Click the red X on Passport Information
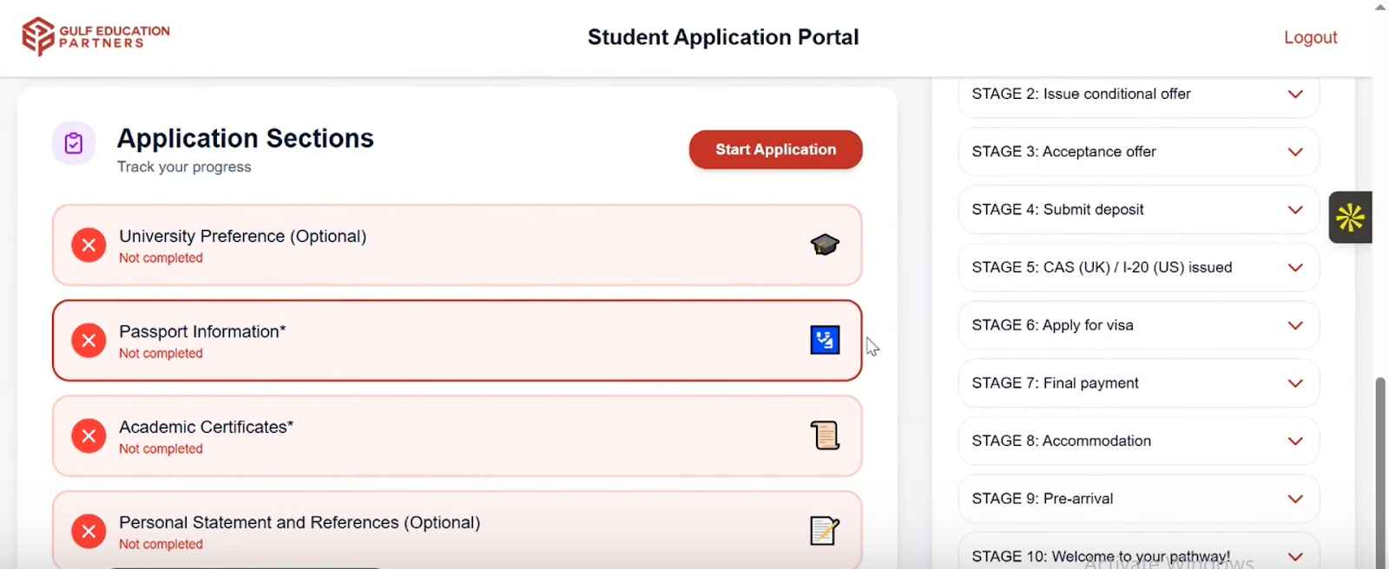 pyautogui.click(x=88, y=340)
